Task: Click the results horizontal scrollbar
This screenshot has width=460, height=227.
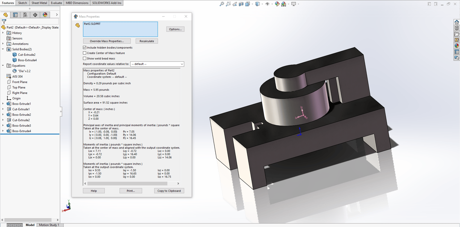Action: pos(132,184)
